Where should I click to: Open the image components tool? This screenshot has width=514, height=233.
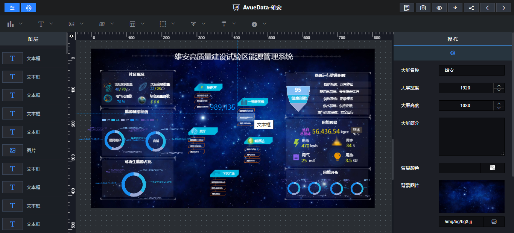71,24
